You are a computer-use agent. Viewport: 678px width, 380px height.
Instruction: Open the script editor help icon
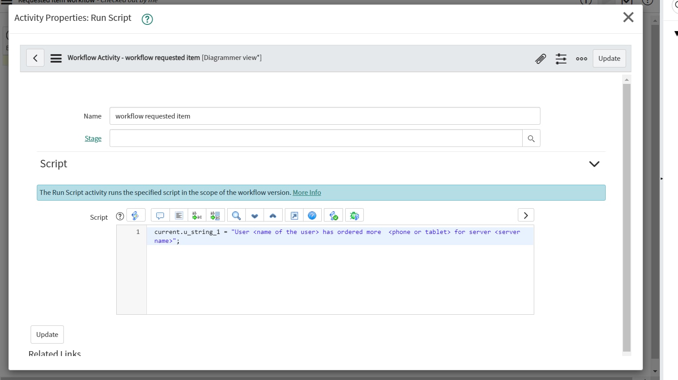(312, 215)
